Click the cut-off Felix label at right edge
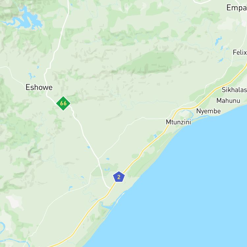The width and height of the screenshot is (247, 247). (x=240, y=52)
